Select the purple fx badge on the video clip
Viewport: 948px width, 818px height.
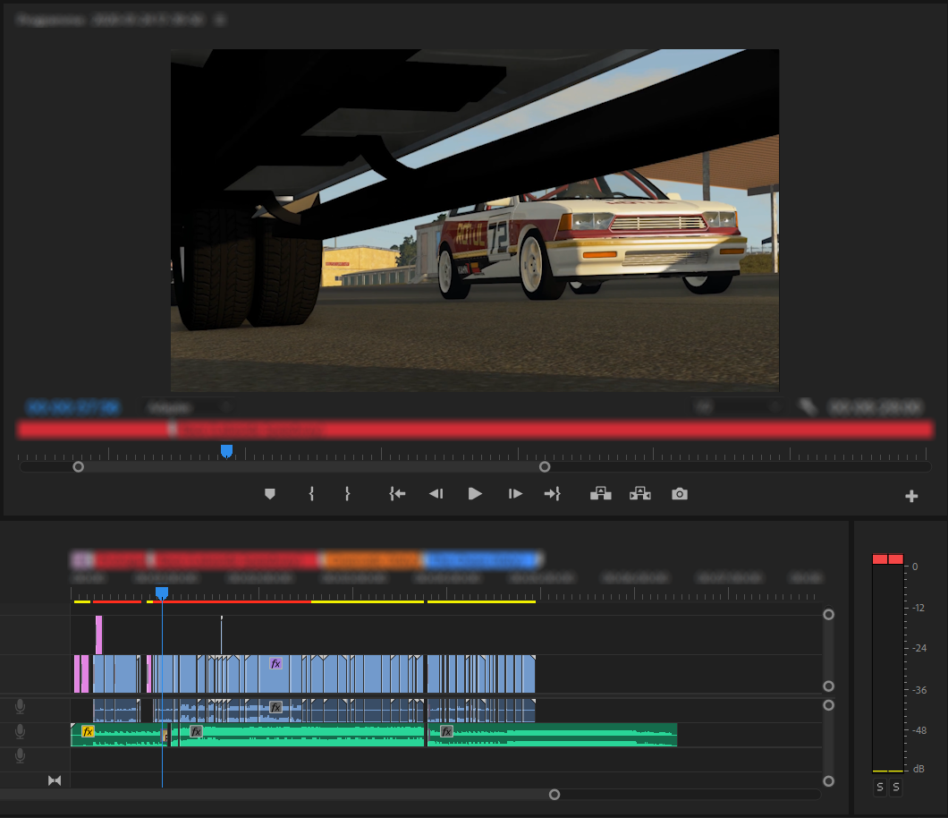coord(275,664)
